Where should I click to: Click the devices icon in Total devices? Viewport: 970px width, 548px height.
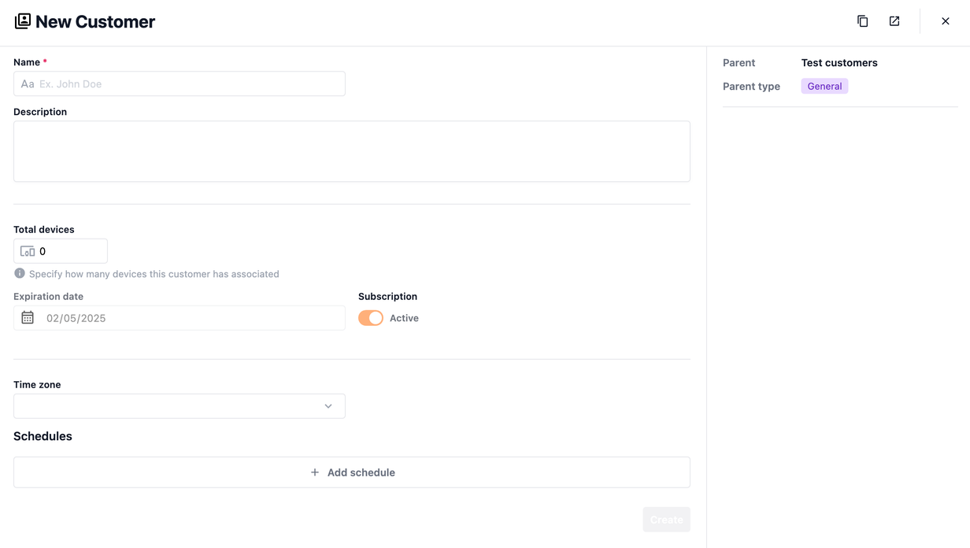(x=28, y=252)
